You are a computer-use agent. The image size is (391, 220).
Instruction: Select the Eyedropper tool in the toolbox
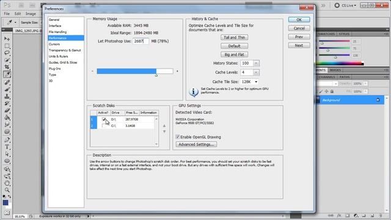point(7,75)
